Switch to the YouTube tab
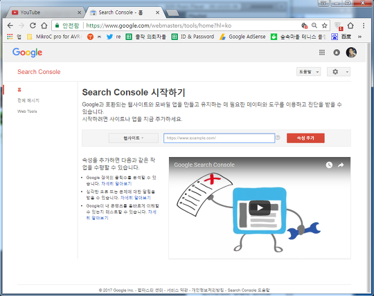 pos(44,12)
